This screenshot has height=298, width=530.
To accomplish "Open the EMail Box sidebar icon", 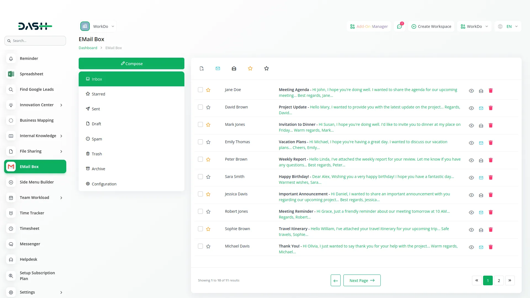I will 11,167.
